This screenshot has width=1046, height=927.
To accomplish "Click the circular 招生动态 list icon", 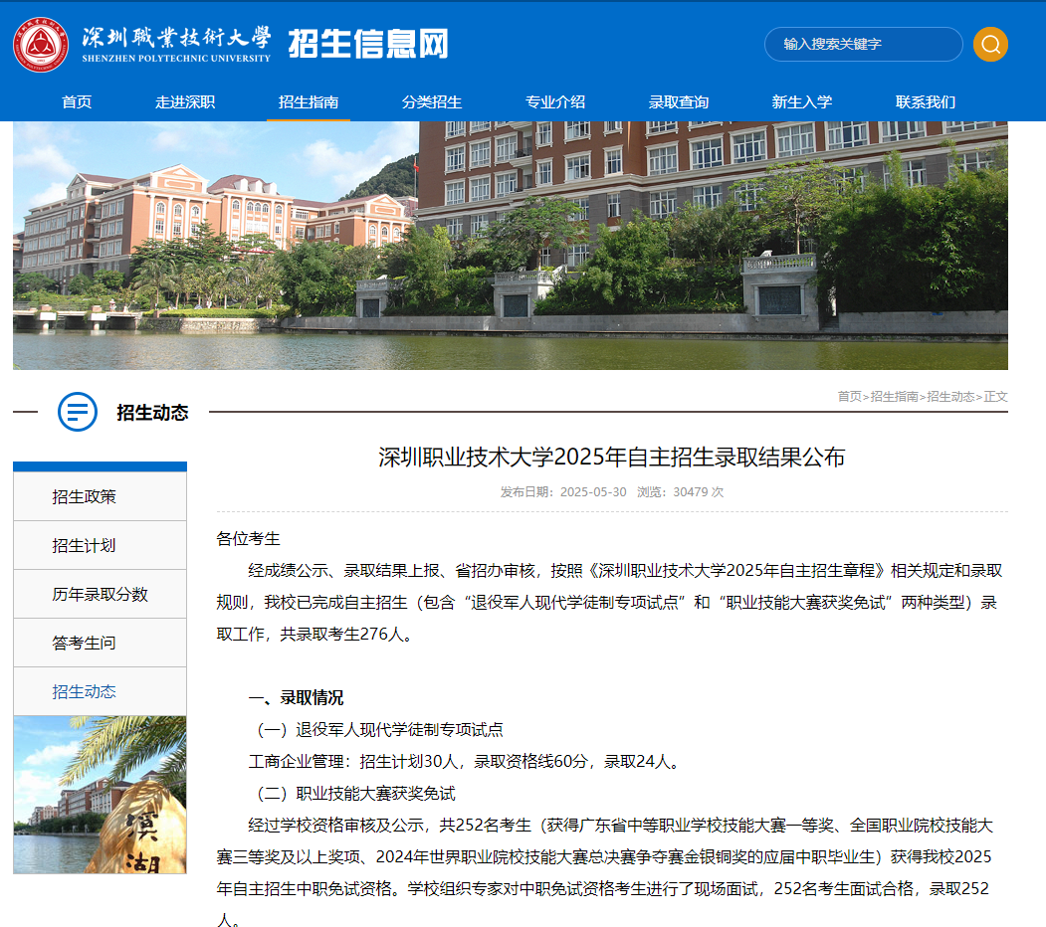I will tap(76, 413).
